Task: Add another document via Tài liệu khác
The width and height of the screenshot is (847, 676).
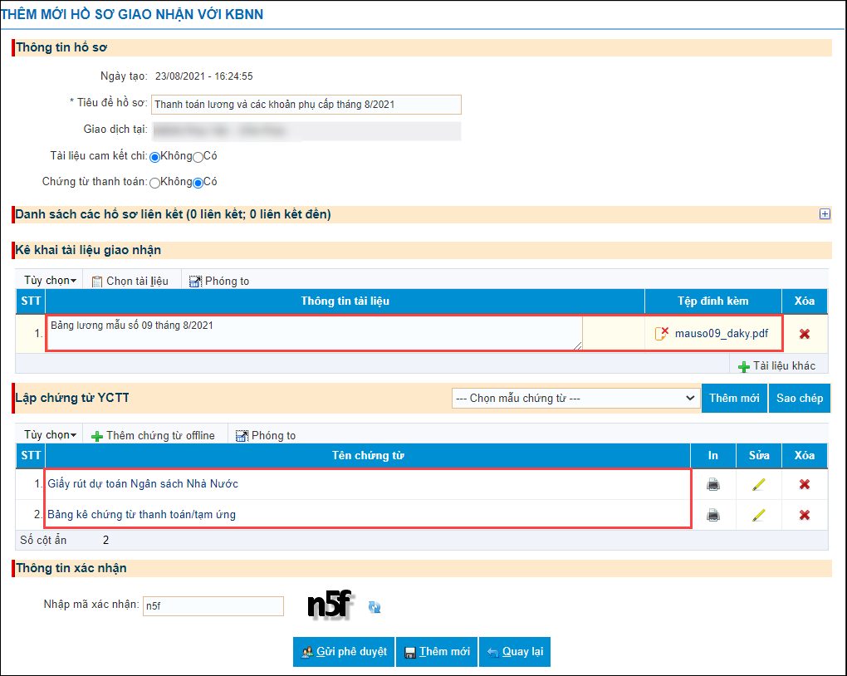Action: (776, 366)
